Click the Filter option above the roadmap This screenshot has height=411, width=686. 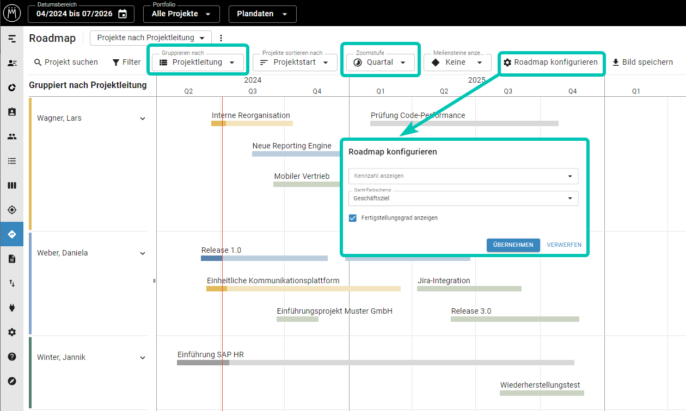pyautogui.click(x=126, y=62)
